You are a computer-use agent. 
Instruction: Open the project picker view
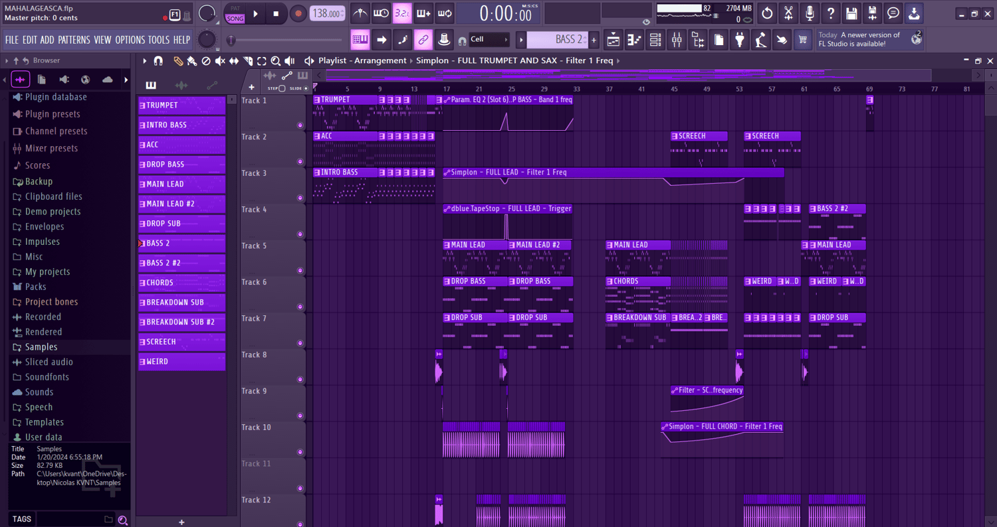[719, 40]
